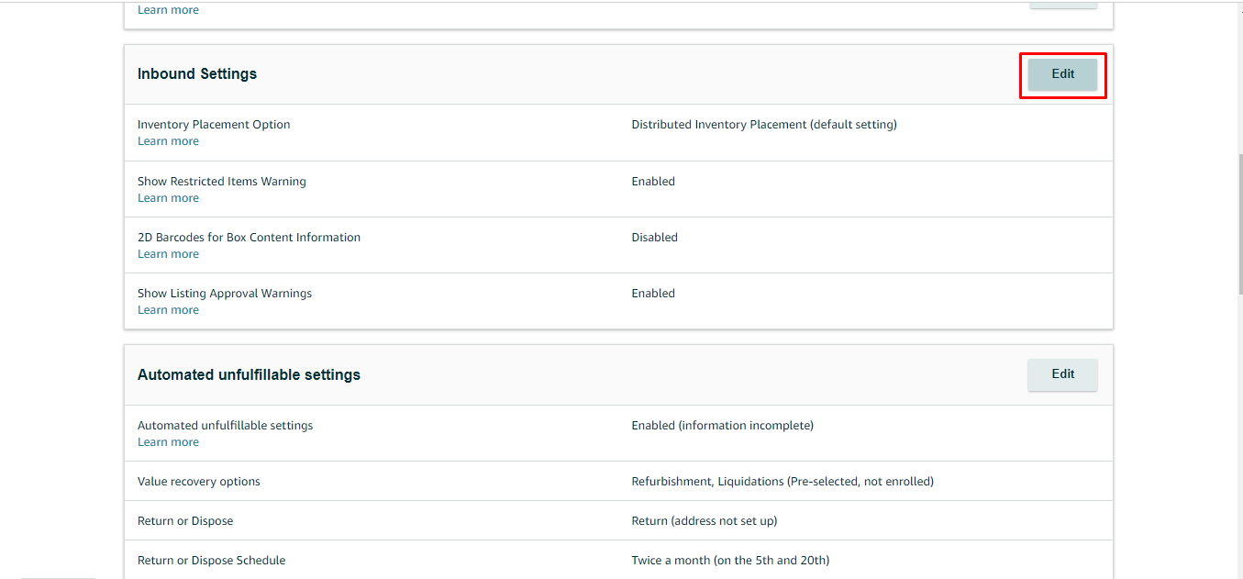Screen dimensions: 1243x579
Task: Click the vertical page scrollbar thumb
Action: [x=1239, y=225]
